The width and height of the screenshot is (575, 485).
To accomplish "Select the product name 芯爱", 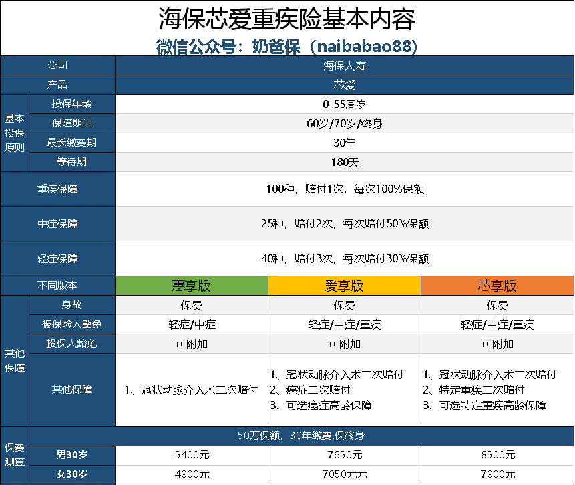I will coord(345,85).
